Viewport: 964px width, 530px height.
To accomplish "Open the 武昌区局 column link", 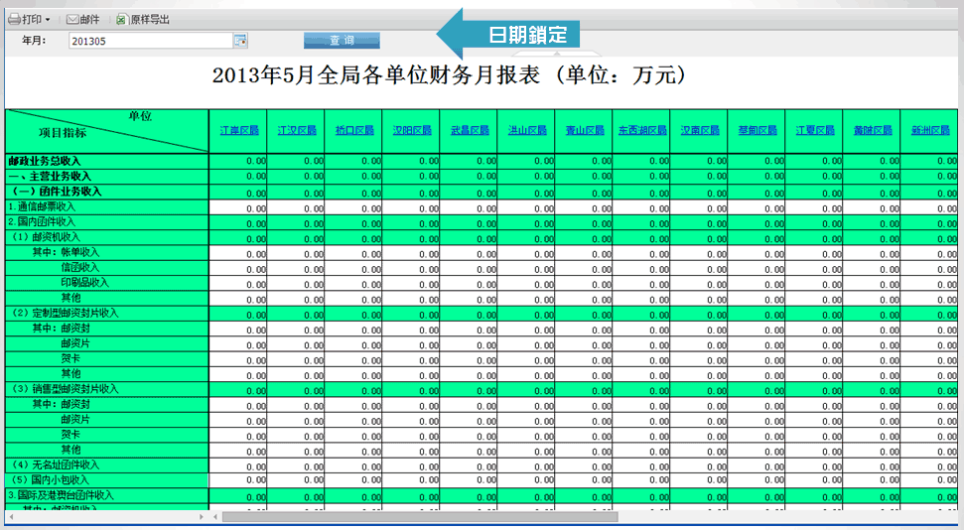I will [x=470, y=130].
